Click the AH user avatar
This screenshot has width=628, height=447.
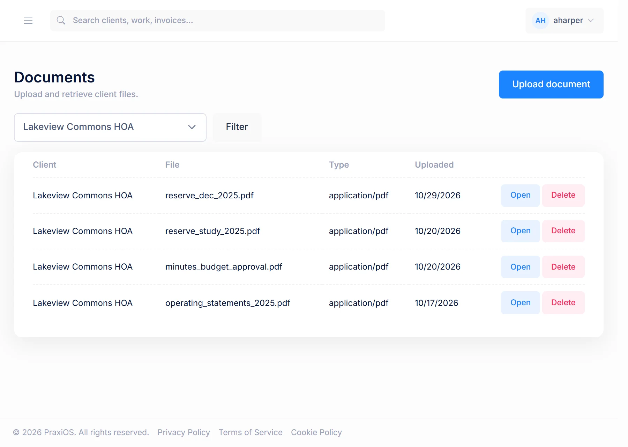pyautogui.click(x=540, y=21)
